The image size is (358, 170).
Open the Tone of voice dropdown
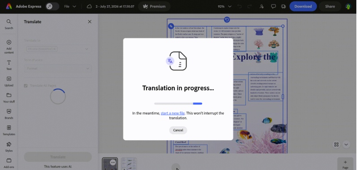click(58, 69)
